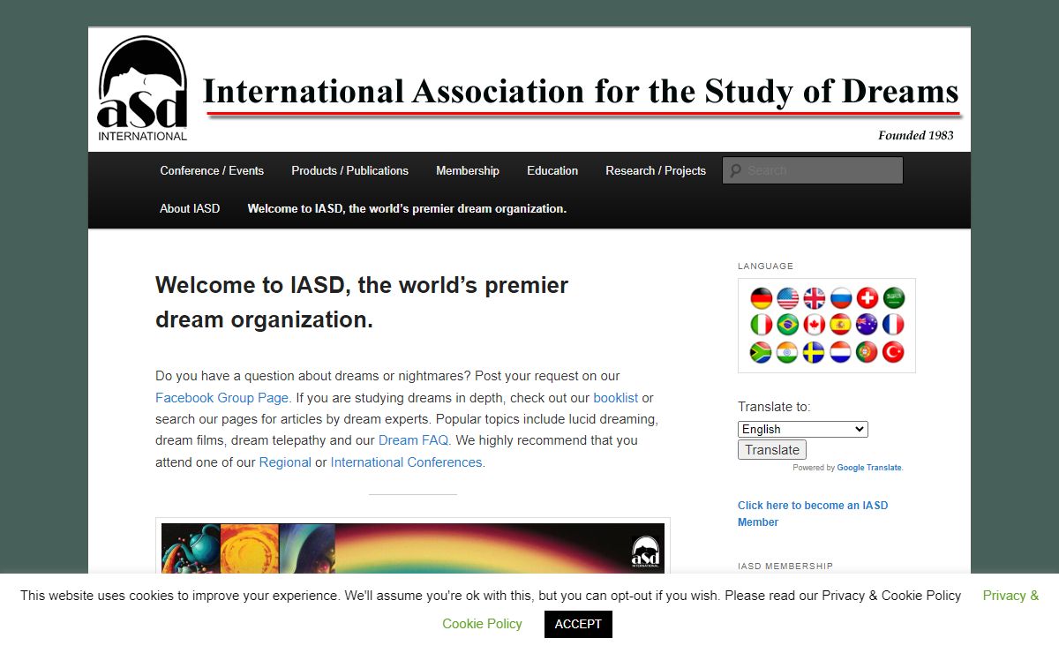Pick the Turkish flag icon

click(893, 352)
